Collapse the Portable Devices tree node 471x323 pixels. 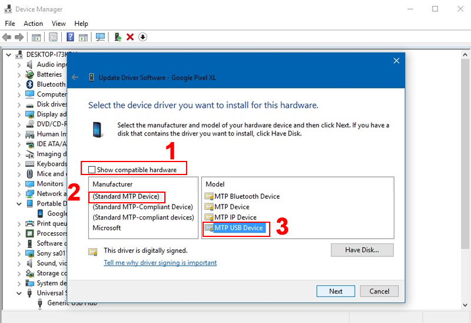(x=19, y=204)
